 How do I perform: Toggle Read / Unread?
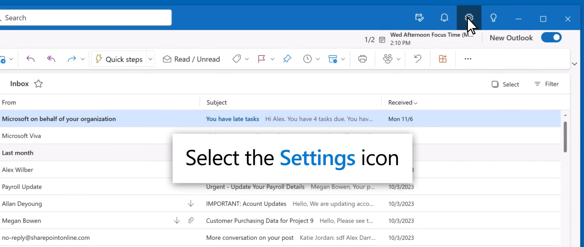(191, 59)
